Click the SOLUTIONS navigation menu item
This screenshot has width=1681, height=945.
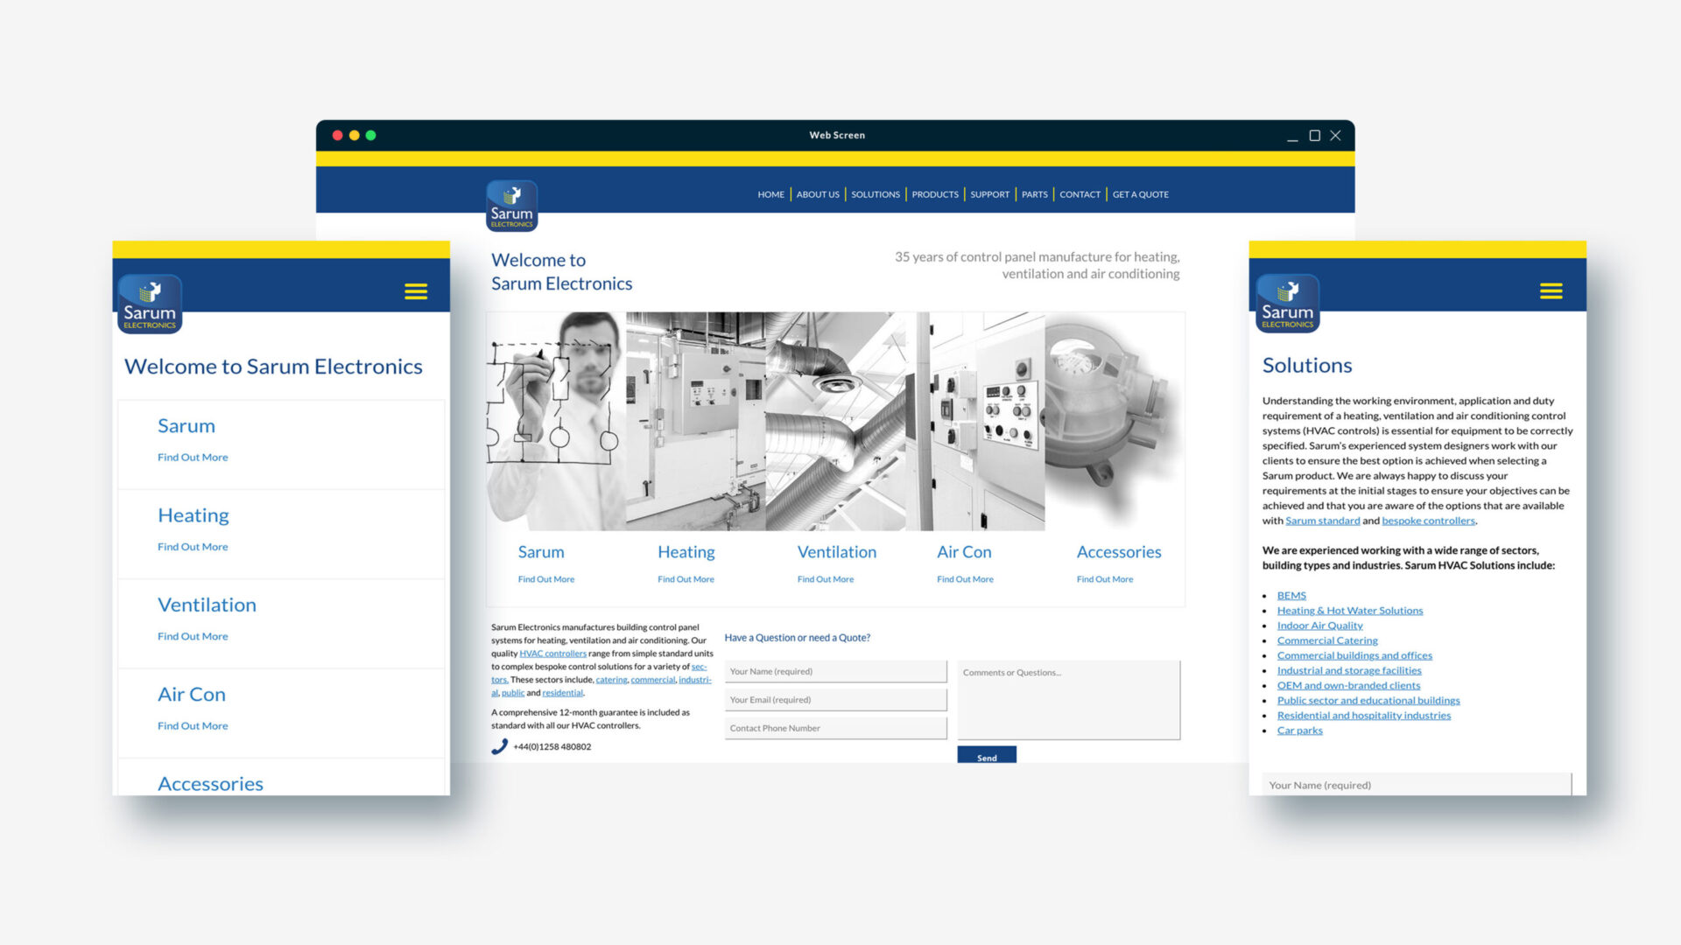pos(876,192)
